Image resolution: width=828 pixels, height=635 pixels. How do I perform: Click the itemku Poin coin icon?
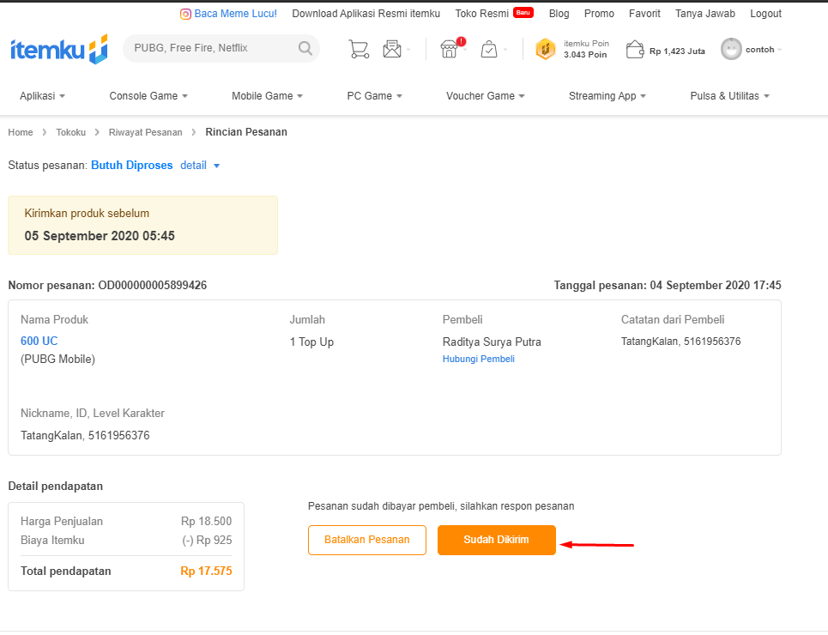[546, 50]
